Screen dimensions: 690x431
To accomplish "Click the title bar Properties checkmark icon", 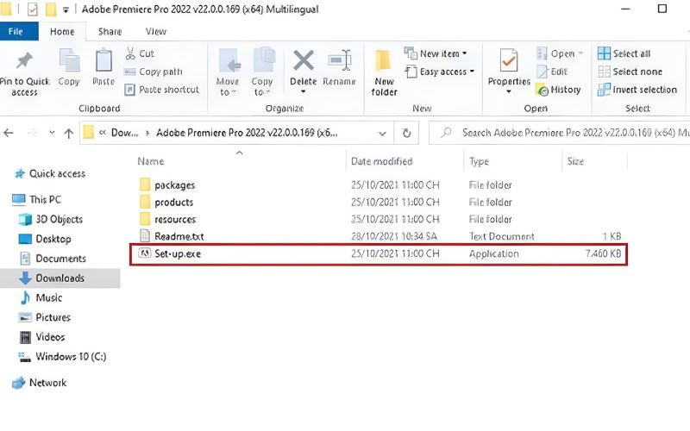I will click(33, 9).
